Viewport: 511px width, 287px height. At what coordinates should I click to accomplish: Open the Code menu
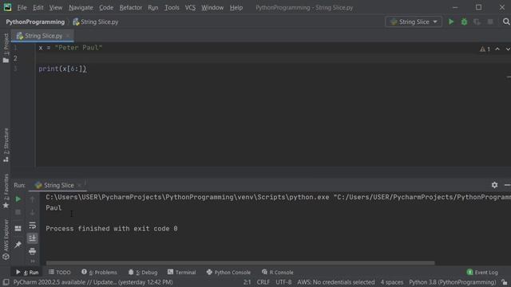tap(106, 7)
